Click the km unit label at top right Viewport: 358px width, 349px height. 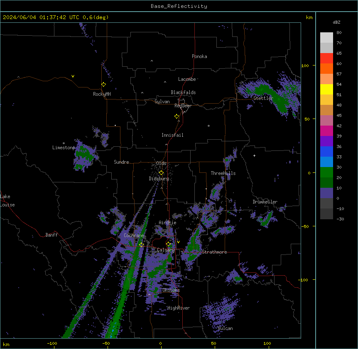click(309, 17)
